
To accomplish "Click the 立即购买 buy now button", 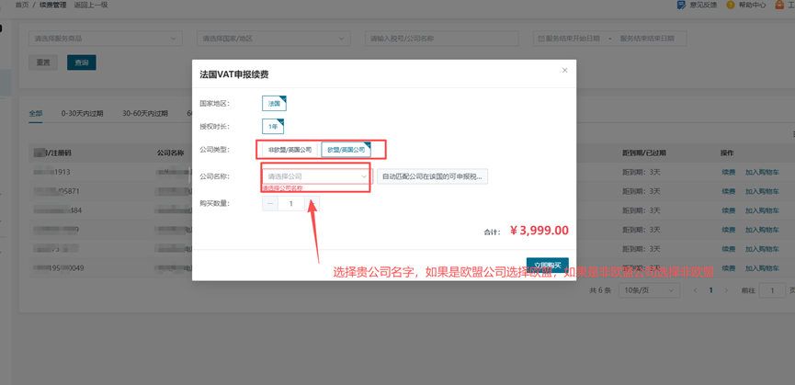I will tap(547, 265).
